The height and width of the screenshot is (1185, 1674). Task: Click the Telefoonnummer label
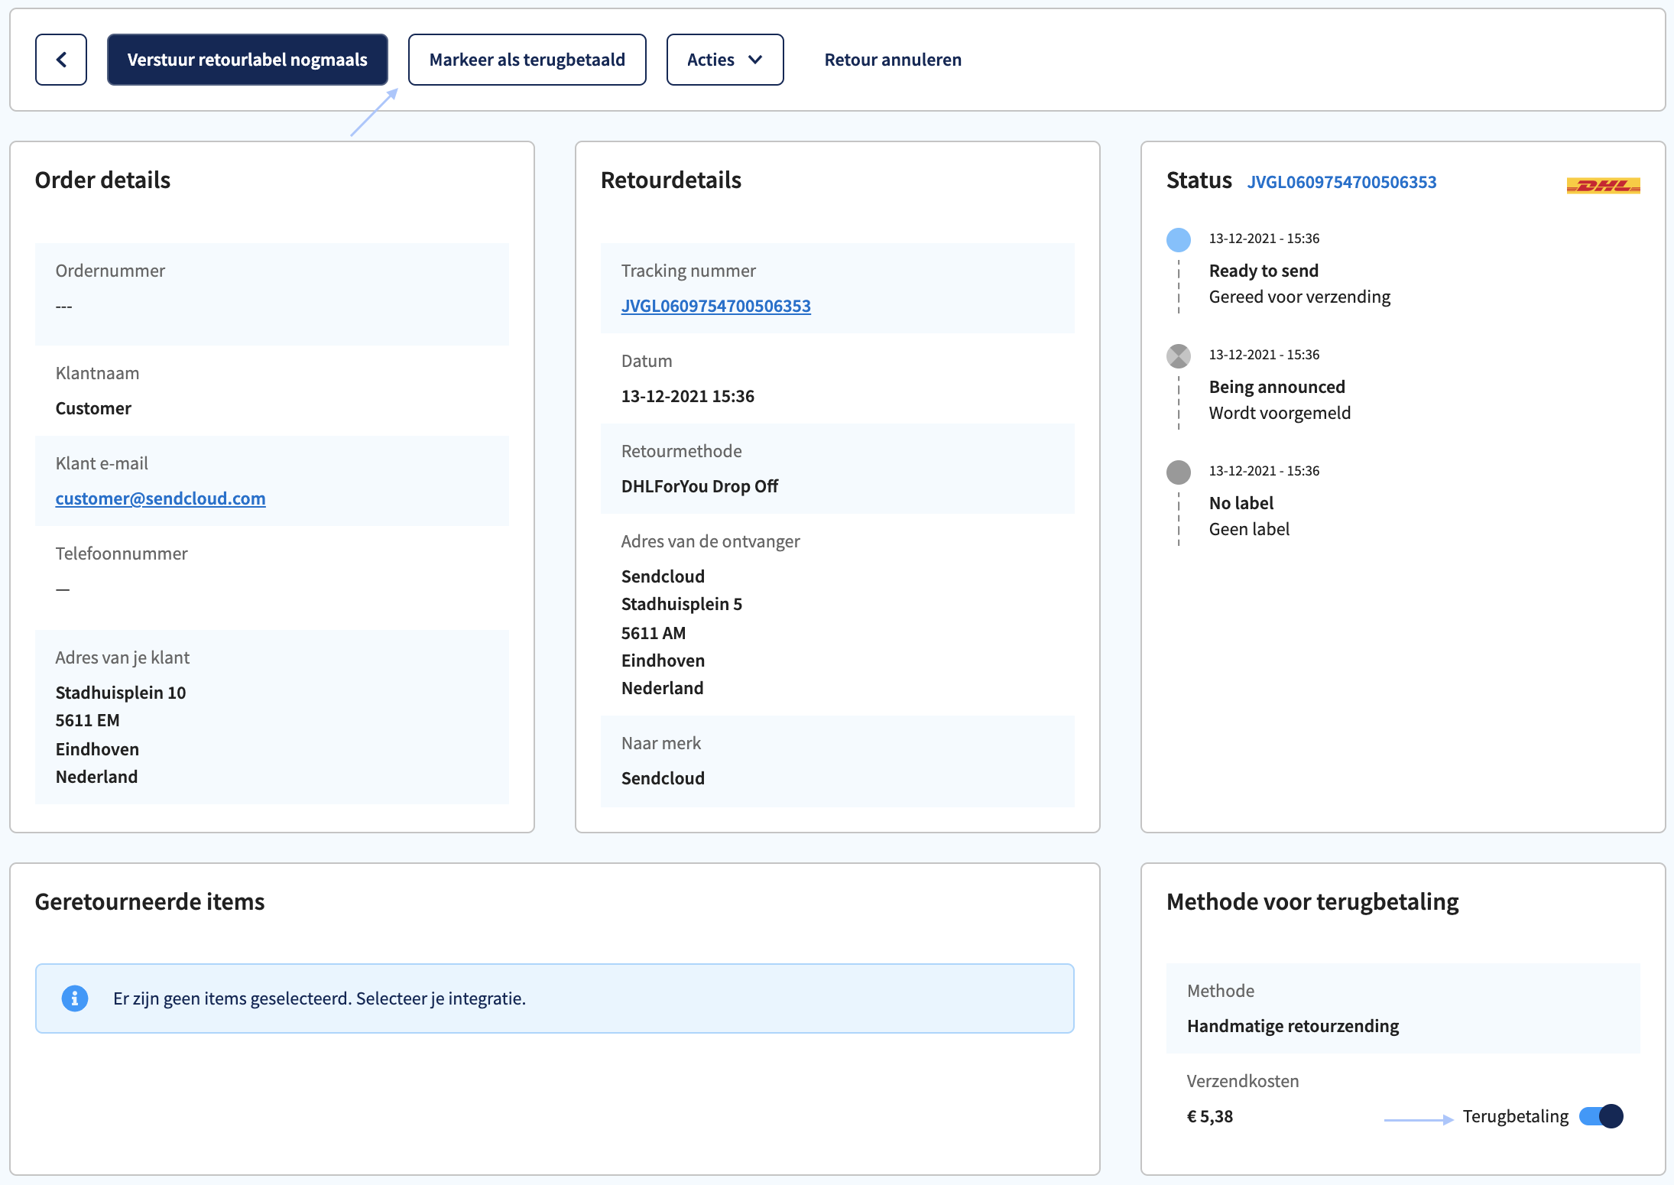121,554
